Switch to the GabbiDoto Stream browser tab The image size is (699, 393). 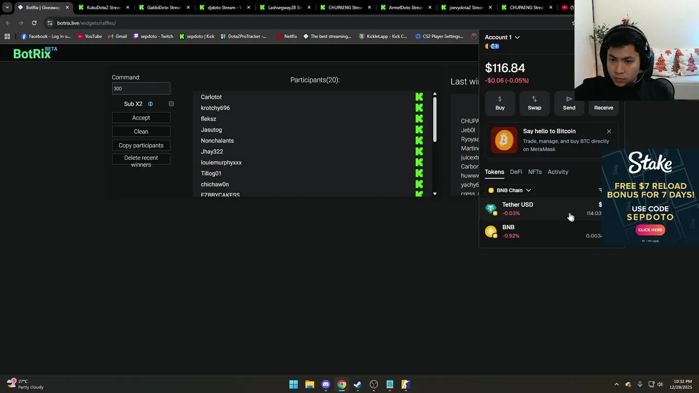tap(163, 8)
